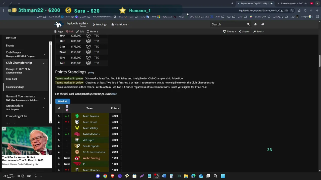
Task: Open File Explorer from the taskbar
Action: 186,176
